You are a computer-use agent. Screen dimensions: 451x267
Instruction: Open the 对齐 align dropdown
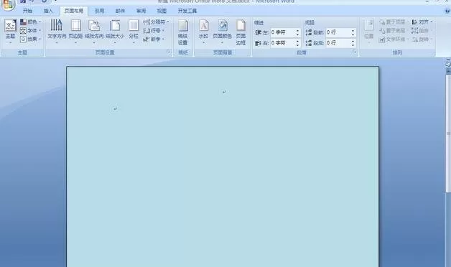coord(422,22)
